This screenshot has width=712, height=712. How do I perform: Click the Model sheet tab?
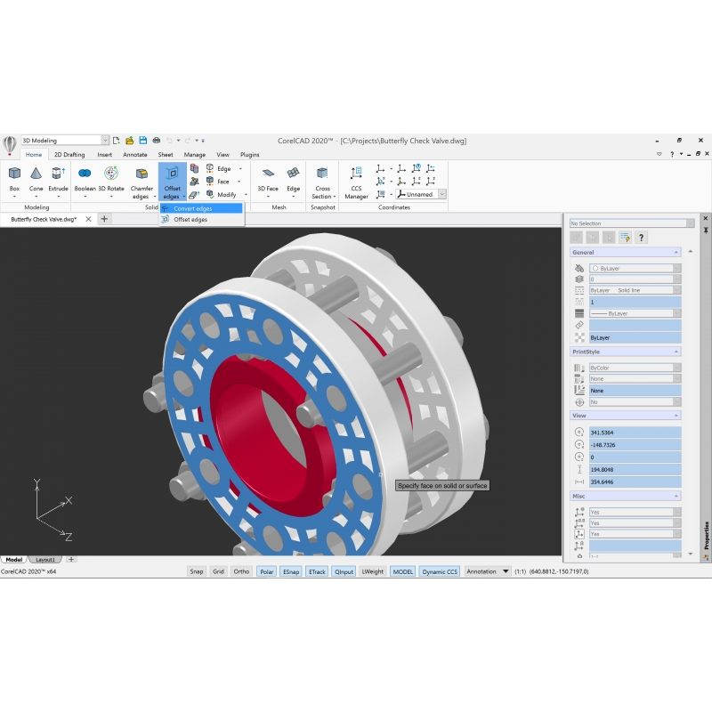click(x=14, y=560)
